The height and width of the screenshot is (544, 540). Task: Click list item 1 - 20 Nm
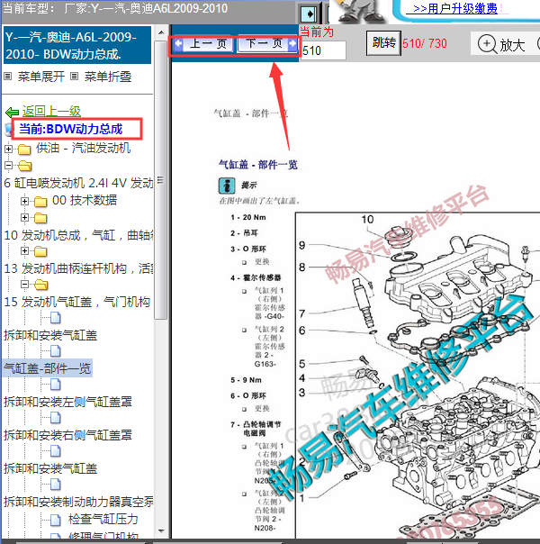tap(248, 218)
